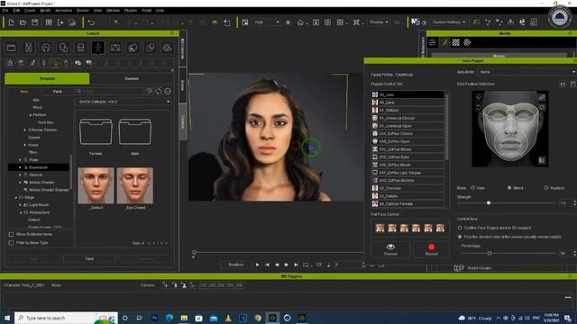Click the hand gesture subcategory icon

coord(66,63)
